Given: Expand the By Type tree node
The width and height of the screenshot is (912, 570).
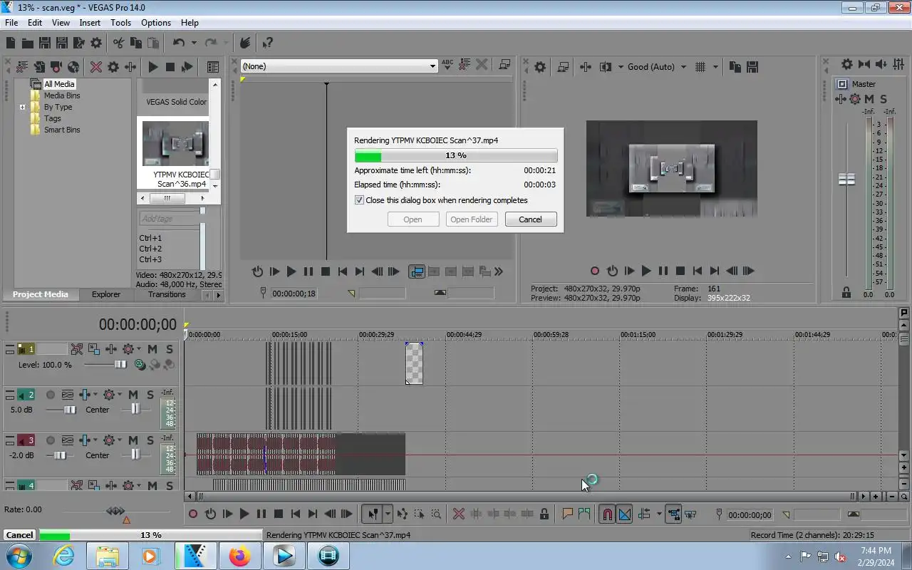Looking at the screenshot, I should (x=23, y=108).
